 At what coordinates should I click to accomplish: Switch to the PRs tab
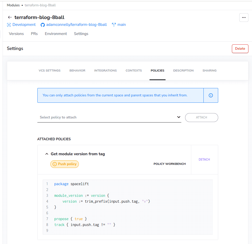34,34
